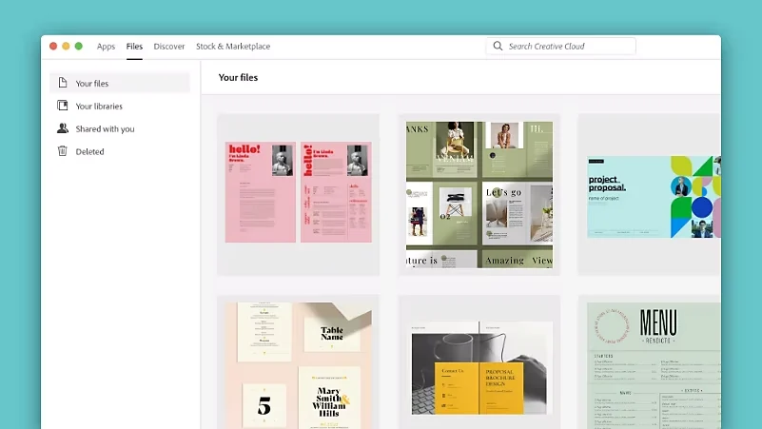Click the yellow minimize window button
The height and width of the screenshot is (429, 762).
[x=66, y=47]
